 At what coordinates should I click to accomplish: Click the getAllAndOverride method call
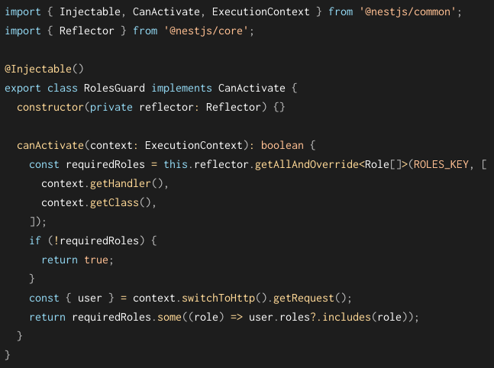306,164
